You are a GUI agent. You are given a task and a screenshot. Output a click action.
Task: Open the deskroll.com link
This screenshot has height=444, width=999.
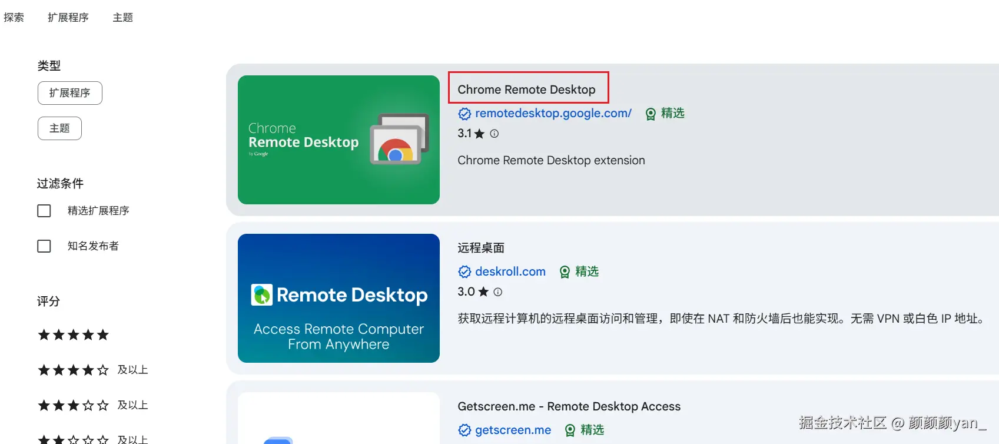coord(510,271)
